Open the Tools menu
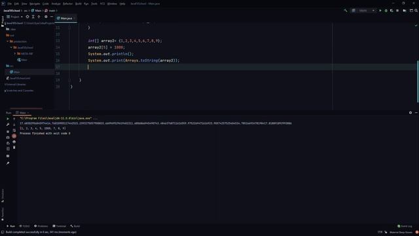Viewport: 419px width, 236px height. click(94, 4)
